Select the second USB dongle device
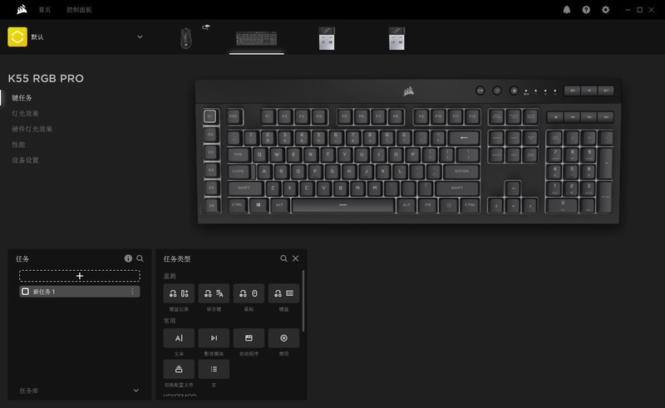Screen dimensions: 665x408 397,38
